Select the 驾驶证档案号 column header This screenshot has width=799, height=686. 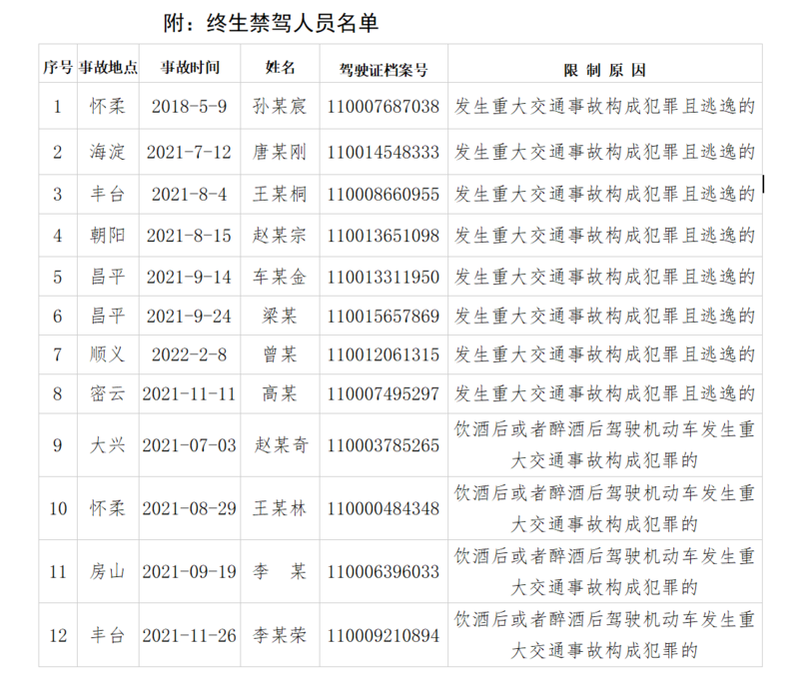[x=384, y=69]
